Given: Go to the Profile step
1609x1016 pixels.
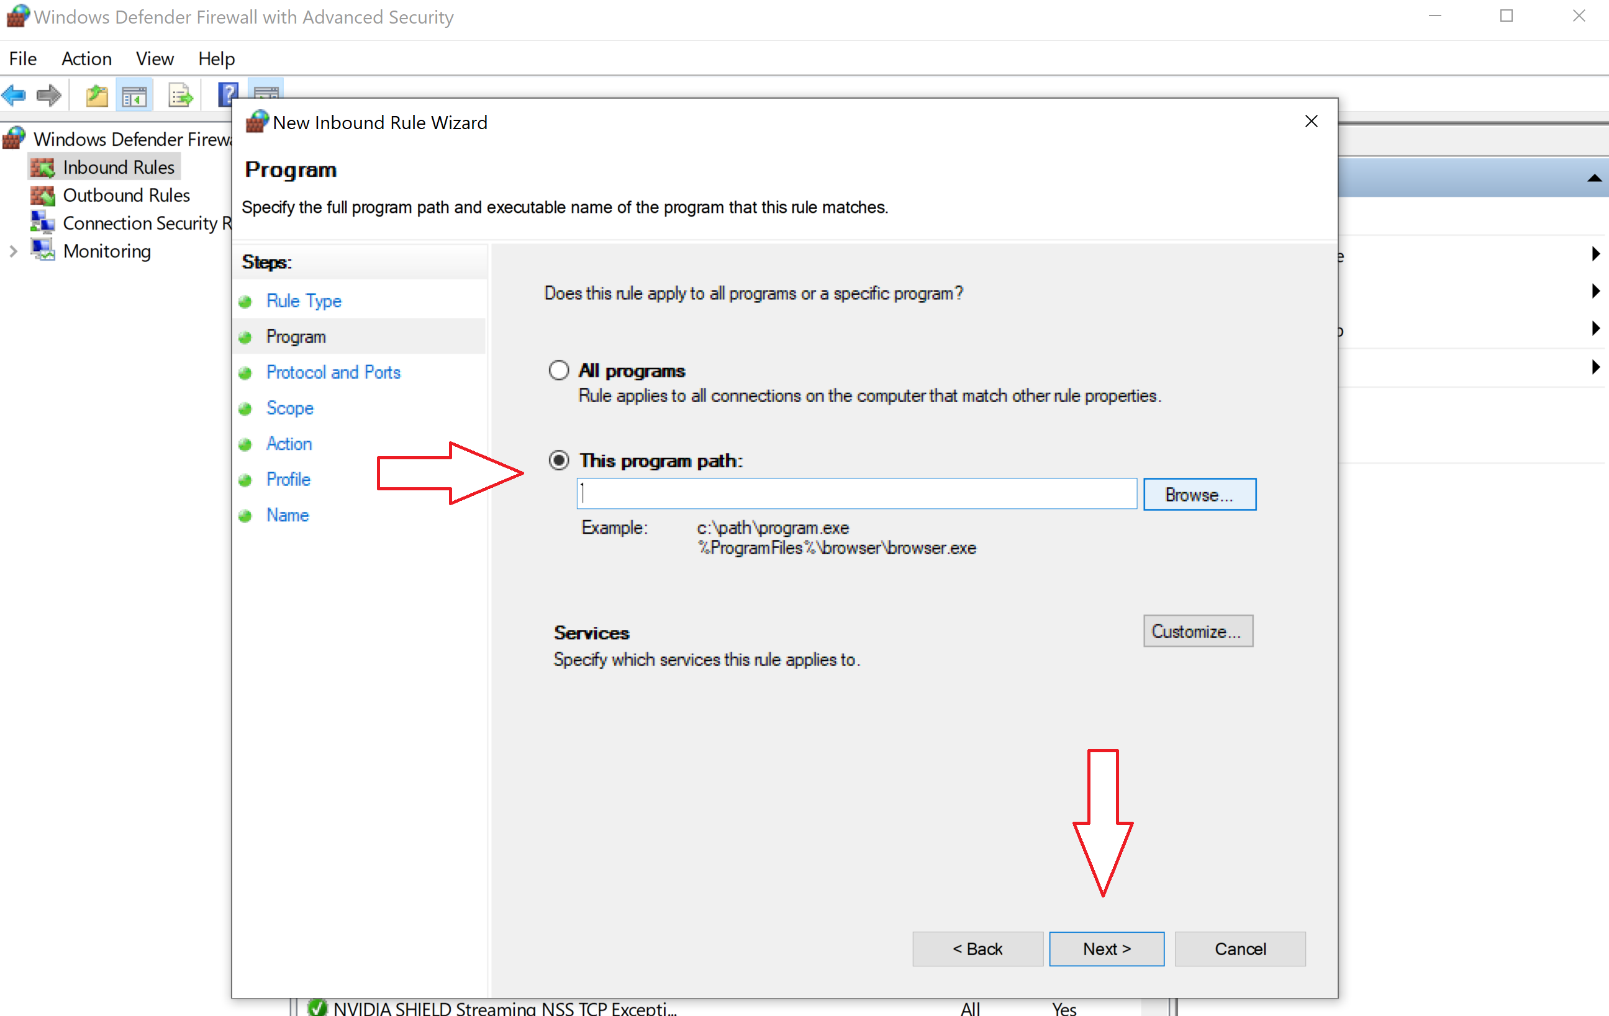Looking at the screenshot, I should pyautogui.click(x=288, y=479).
